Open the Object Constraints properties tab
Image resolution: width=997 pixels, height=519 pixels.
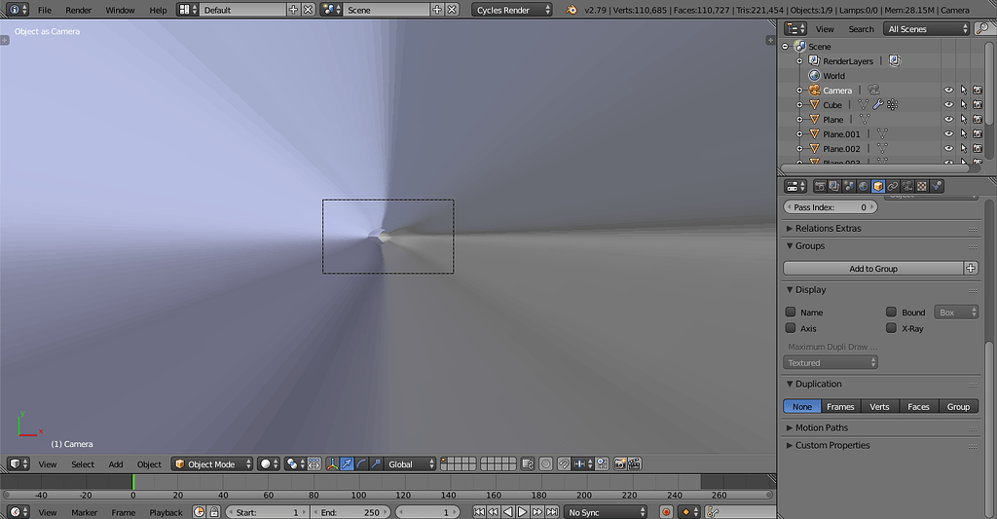pyautogui.click(x=893, y=186)
